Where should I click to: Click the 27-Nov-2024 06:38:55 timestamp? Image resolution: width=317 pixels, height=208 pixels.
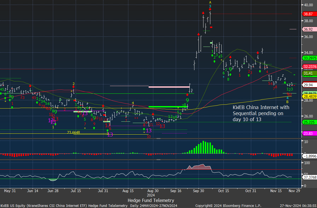tap(298, 206)
